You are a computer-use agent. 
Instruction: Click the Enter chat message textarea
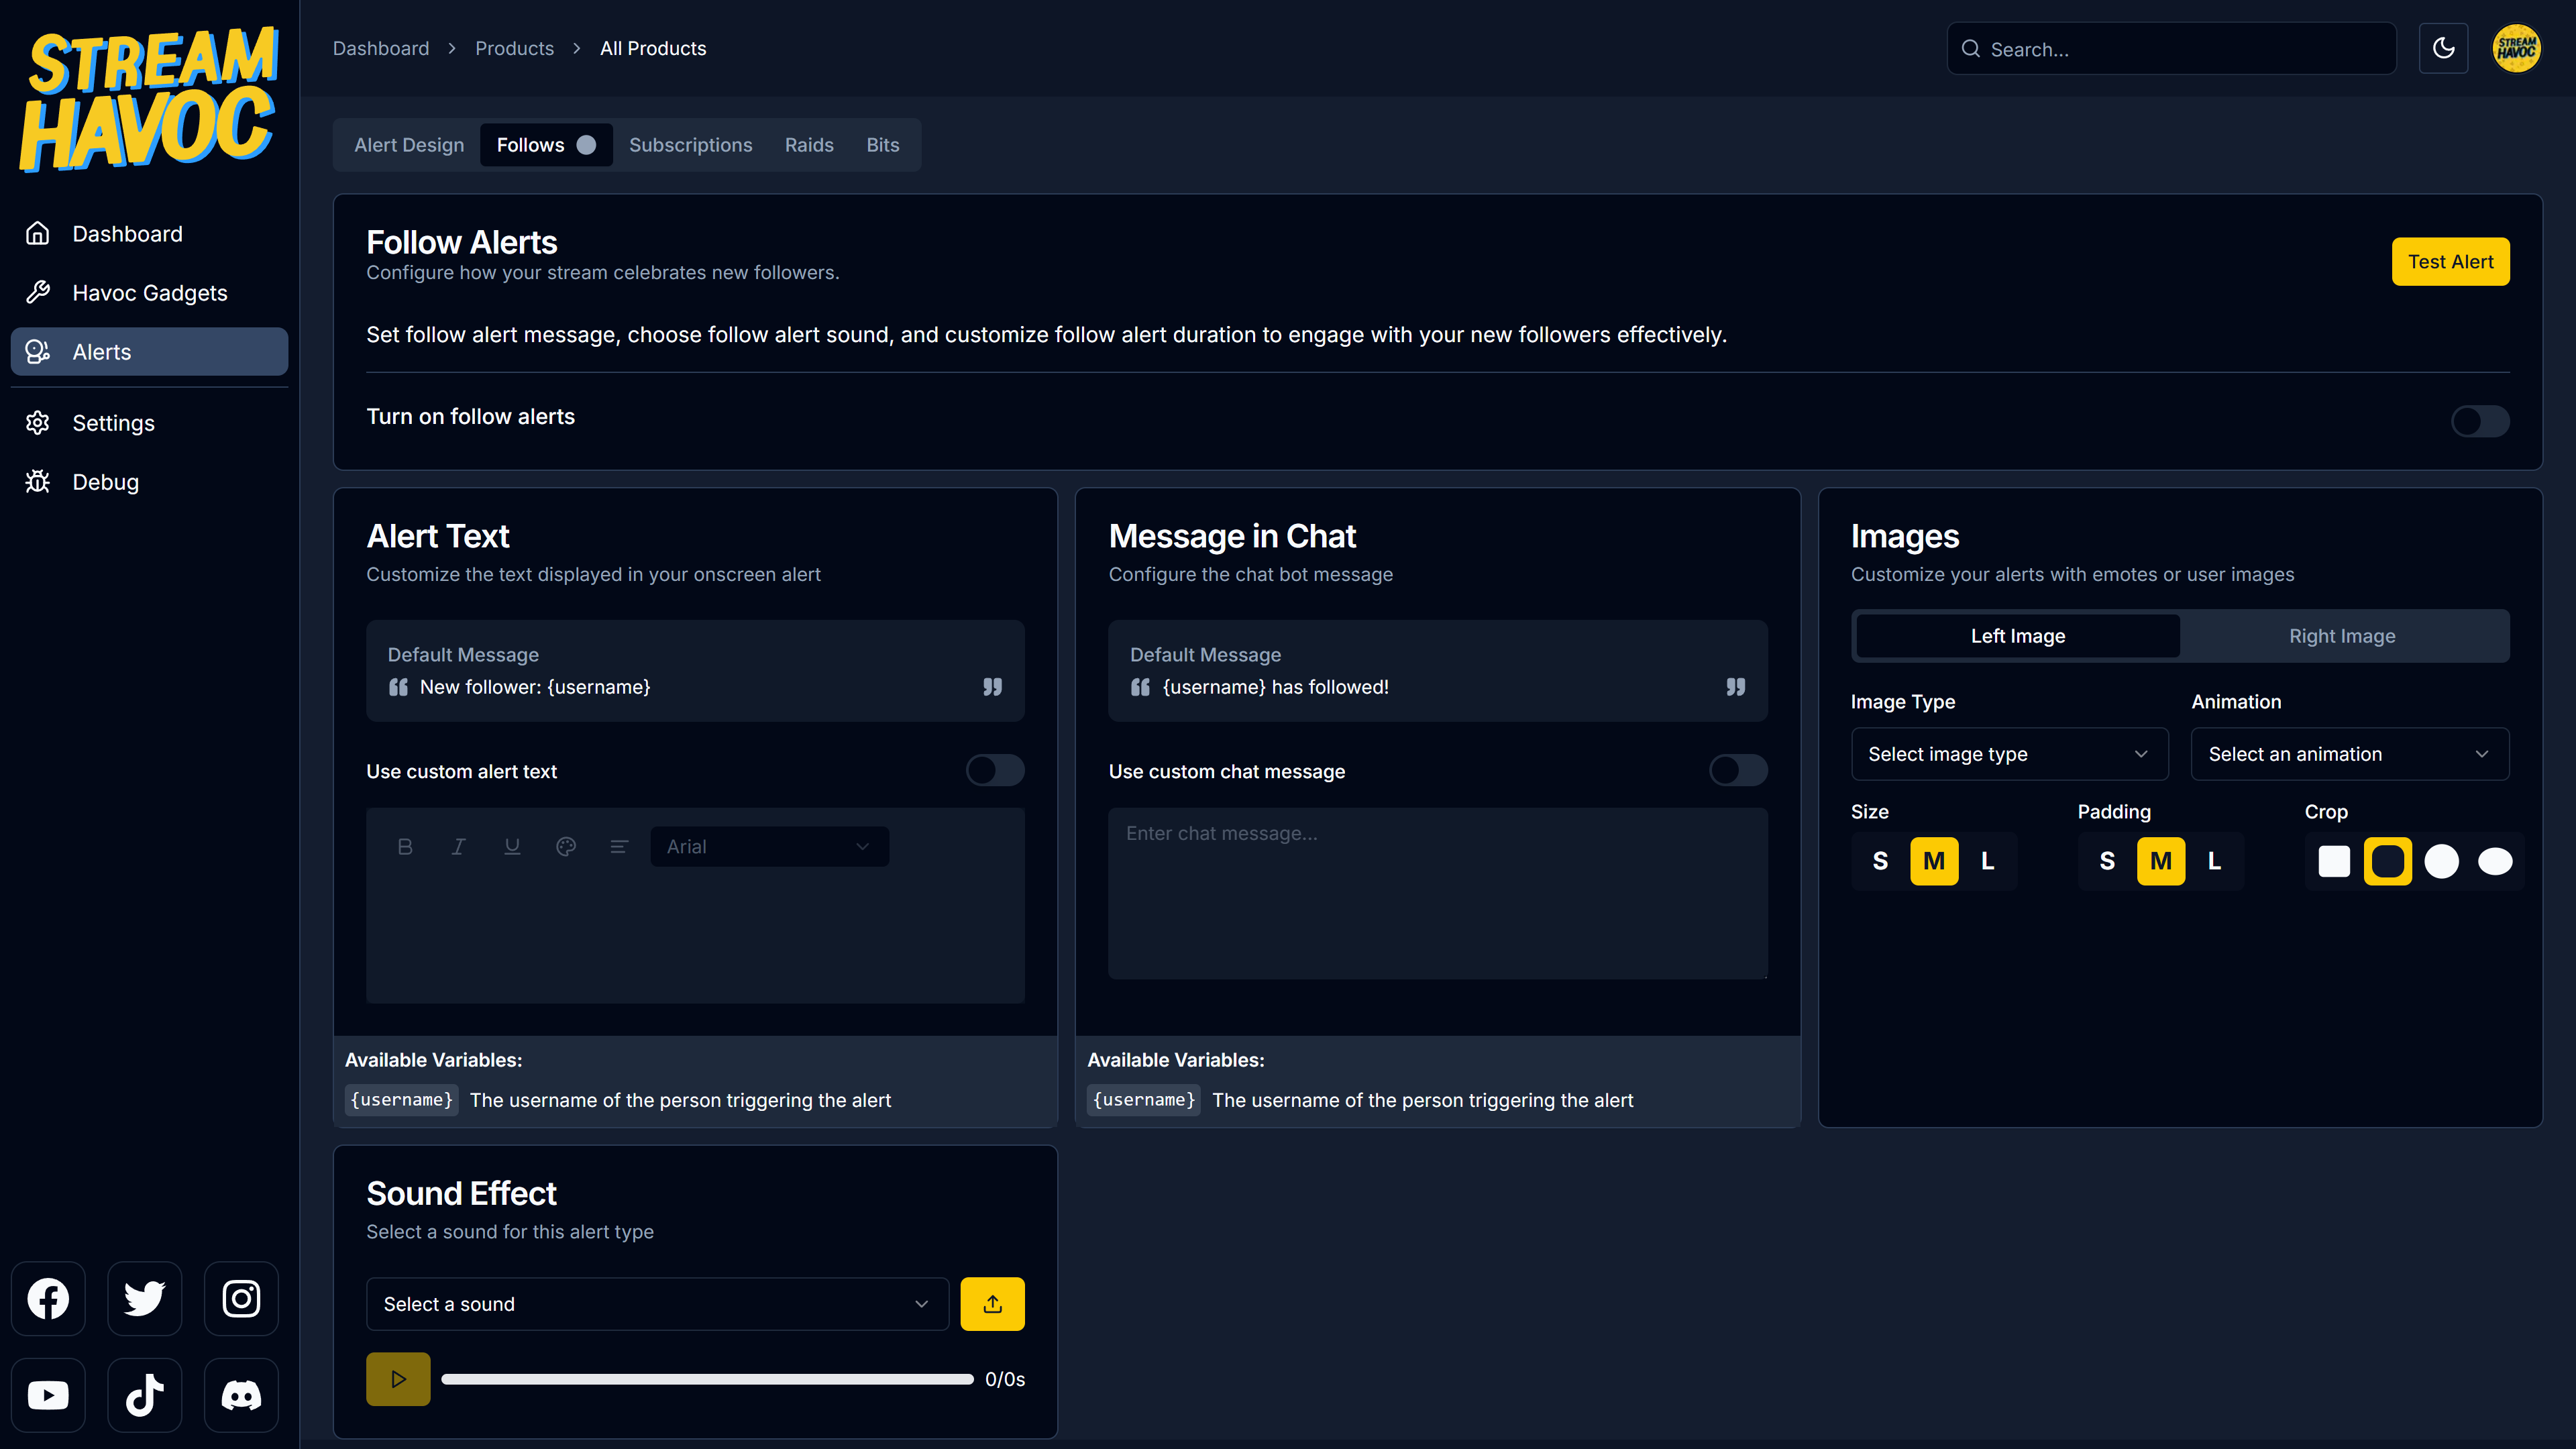click(1437, 894)
